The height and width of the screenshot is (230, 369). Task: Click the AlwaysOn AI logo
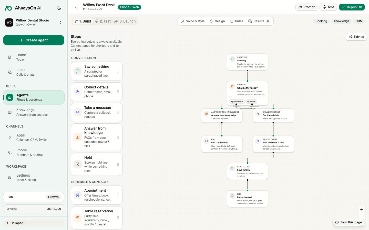23,8
